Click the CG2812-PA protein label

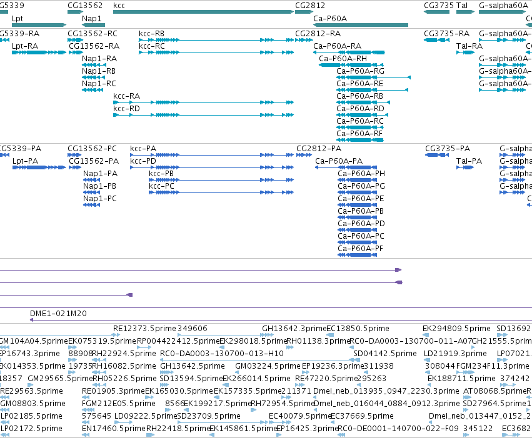coord(319,149)
